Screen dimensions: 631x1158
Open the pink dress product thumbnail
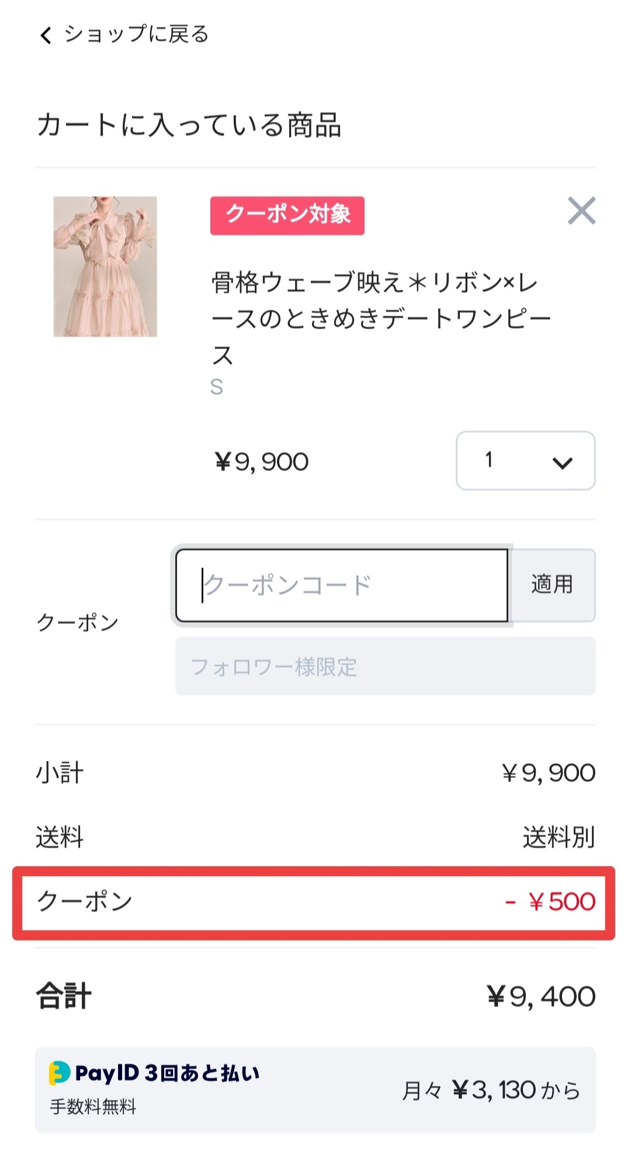click(105, 267)
